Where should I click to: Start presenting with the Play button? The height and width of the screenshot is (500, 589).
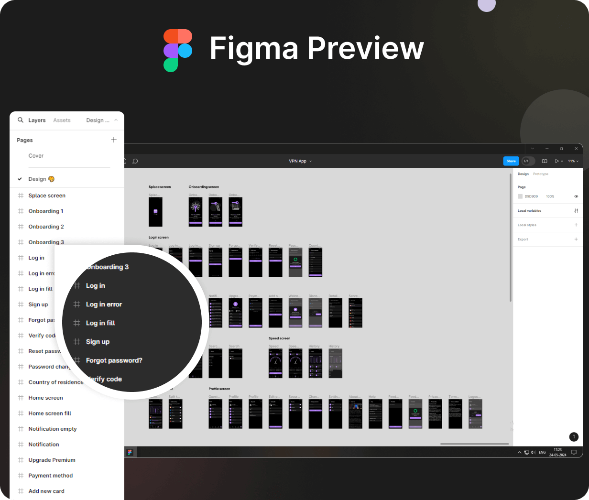(556, 161)
